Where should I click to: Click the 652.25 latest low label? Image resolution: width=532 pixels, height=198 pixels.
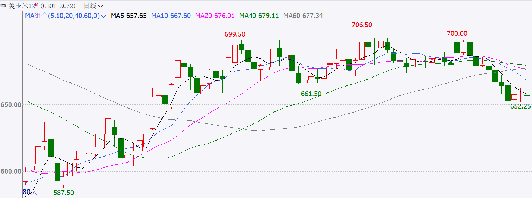(x=520, y=106)
